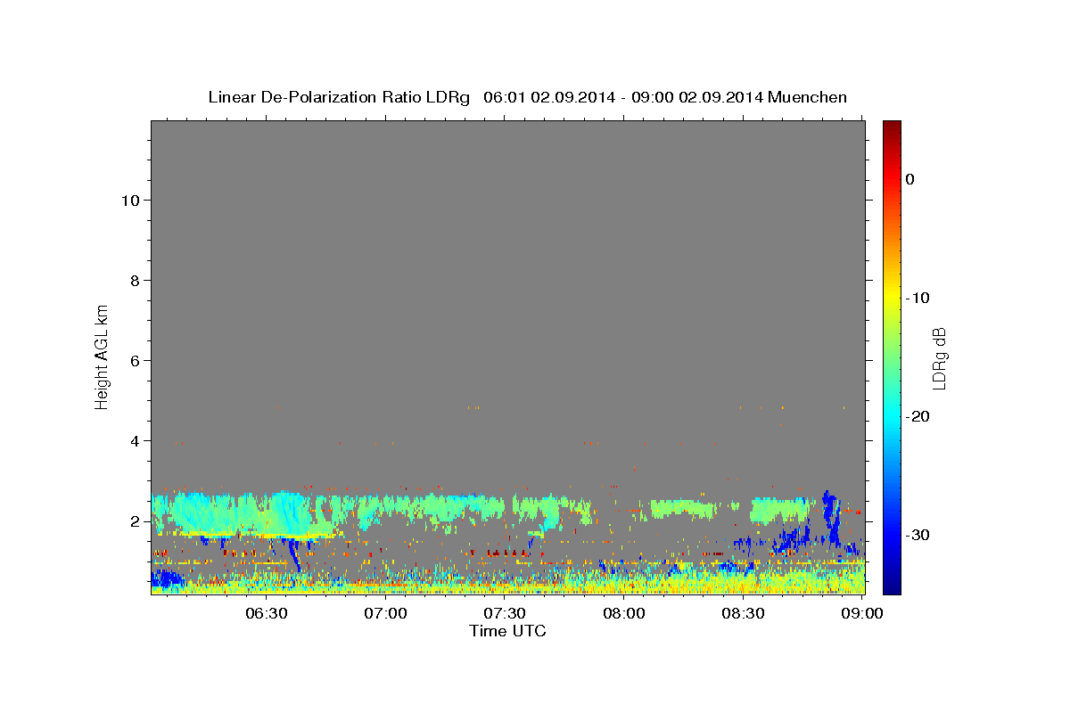The height and width of the screenshot is (713, 1070).
Task: Click the 07:00 time tick label
Action: [x=386, y=614]
